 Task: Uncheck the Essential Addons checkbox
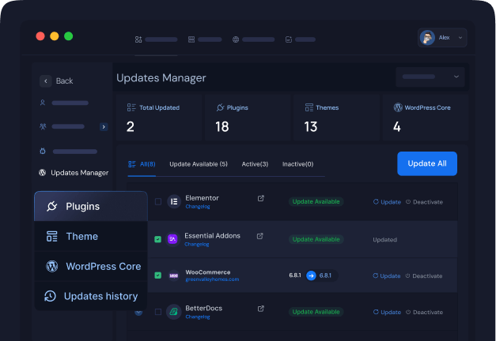pyautogui.click(x=158, y=239)
